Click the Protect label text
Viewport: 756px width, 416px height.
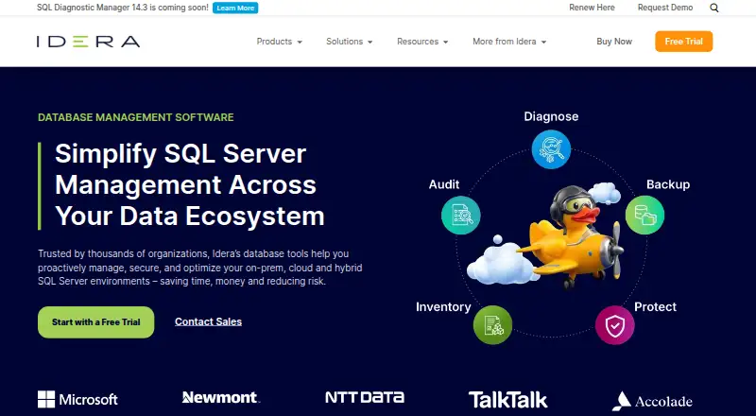pos(655,307)
